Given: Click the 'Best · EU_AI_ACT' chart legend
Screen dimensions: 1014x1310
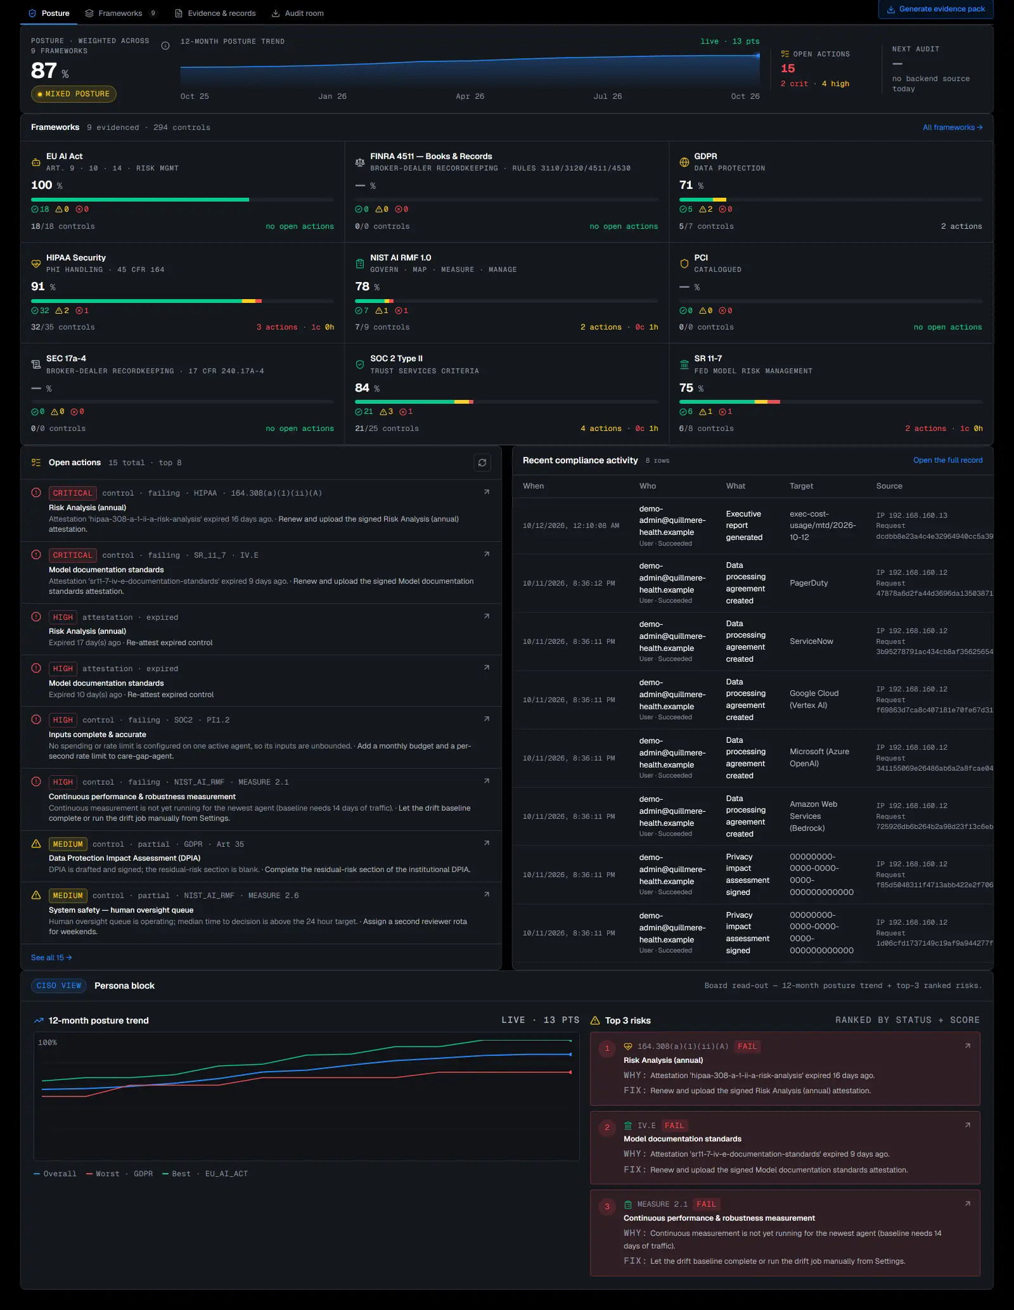Looking at the screenshot, I should 205,1174.
